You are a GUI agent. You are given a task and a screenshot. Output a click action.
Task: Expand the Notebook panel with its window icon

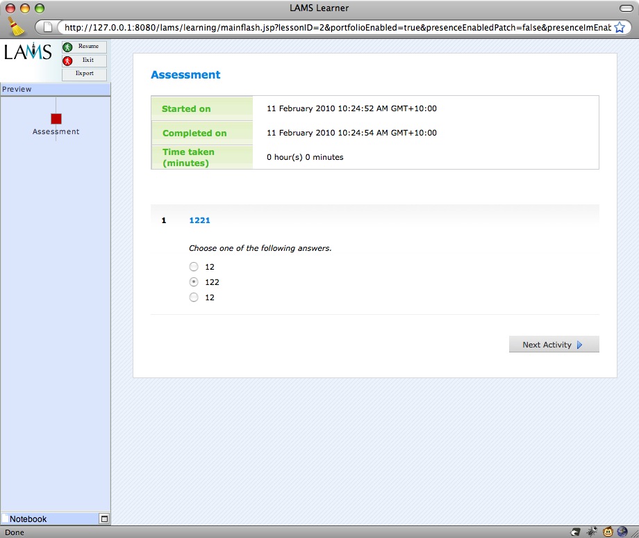click(x=104, y=519)
